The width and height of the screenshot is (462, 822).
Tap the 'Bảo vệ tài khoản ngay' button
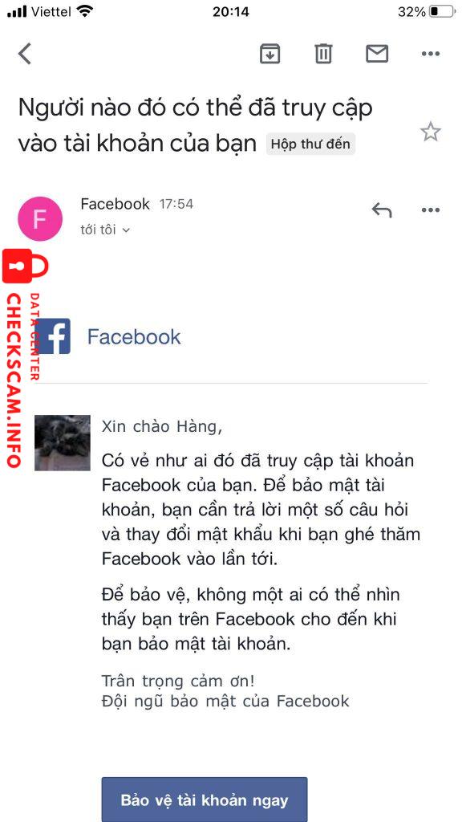[205, 800]
